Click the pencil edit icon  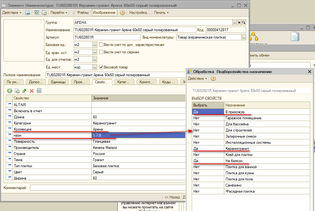coord(24,91)
